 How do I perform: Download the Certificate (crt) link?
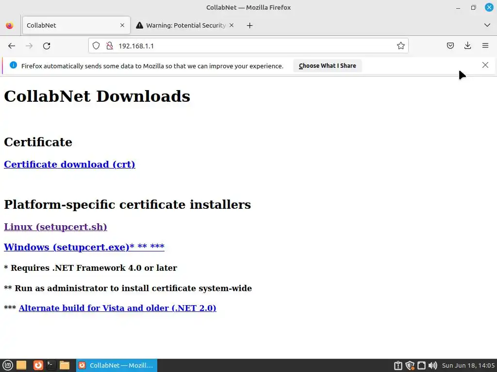point(69,165)
